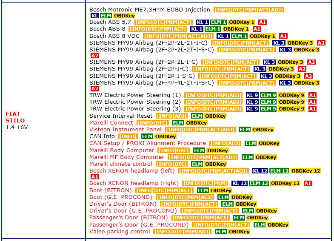Click the OBDKey 9 badge for Power Steering (3)
The width and height of the screenshot is (334, 241).
click(291, 109)
